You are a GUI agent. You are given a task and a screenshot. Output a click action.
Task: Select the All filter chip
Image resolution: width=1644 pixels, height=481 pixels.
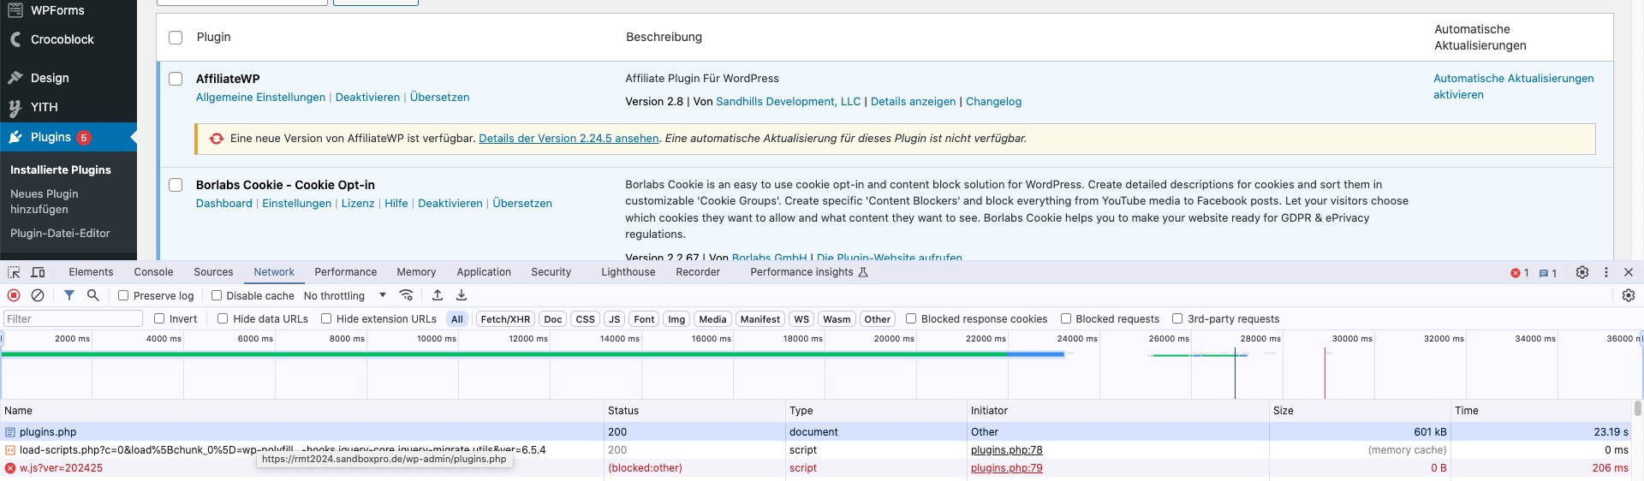457,319
